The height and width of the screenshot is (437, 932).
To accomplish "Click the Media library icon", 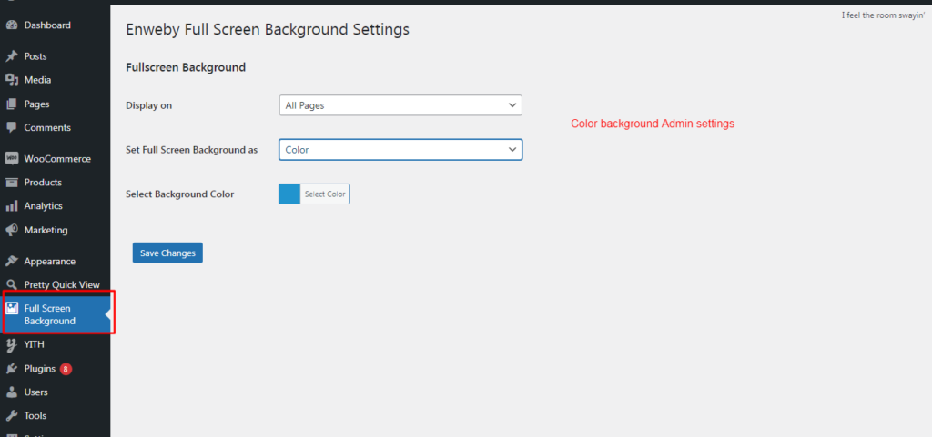I will tap(11, 80).
